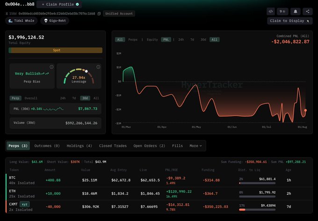Sort by Avg Entry column header
318x221 pixels.
click(118, 170)
